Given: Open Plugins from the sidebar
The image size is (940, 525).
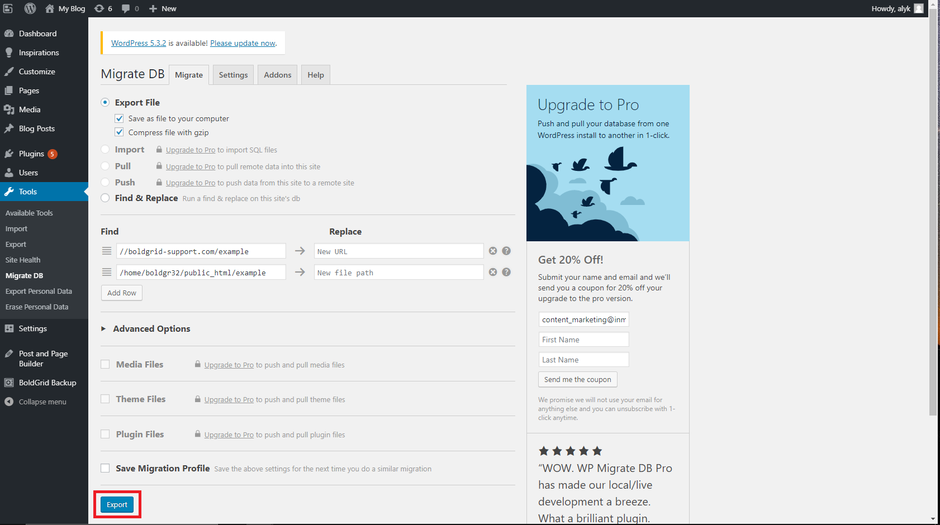Looking at the screenshot, I should 31,154.
